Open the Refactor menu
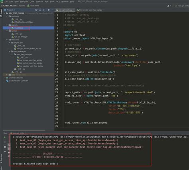The image size is (189, 170). (39, 2)
